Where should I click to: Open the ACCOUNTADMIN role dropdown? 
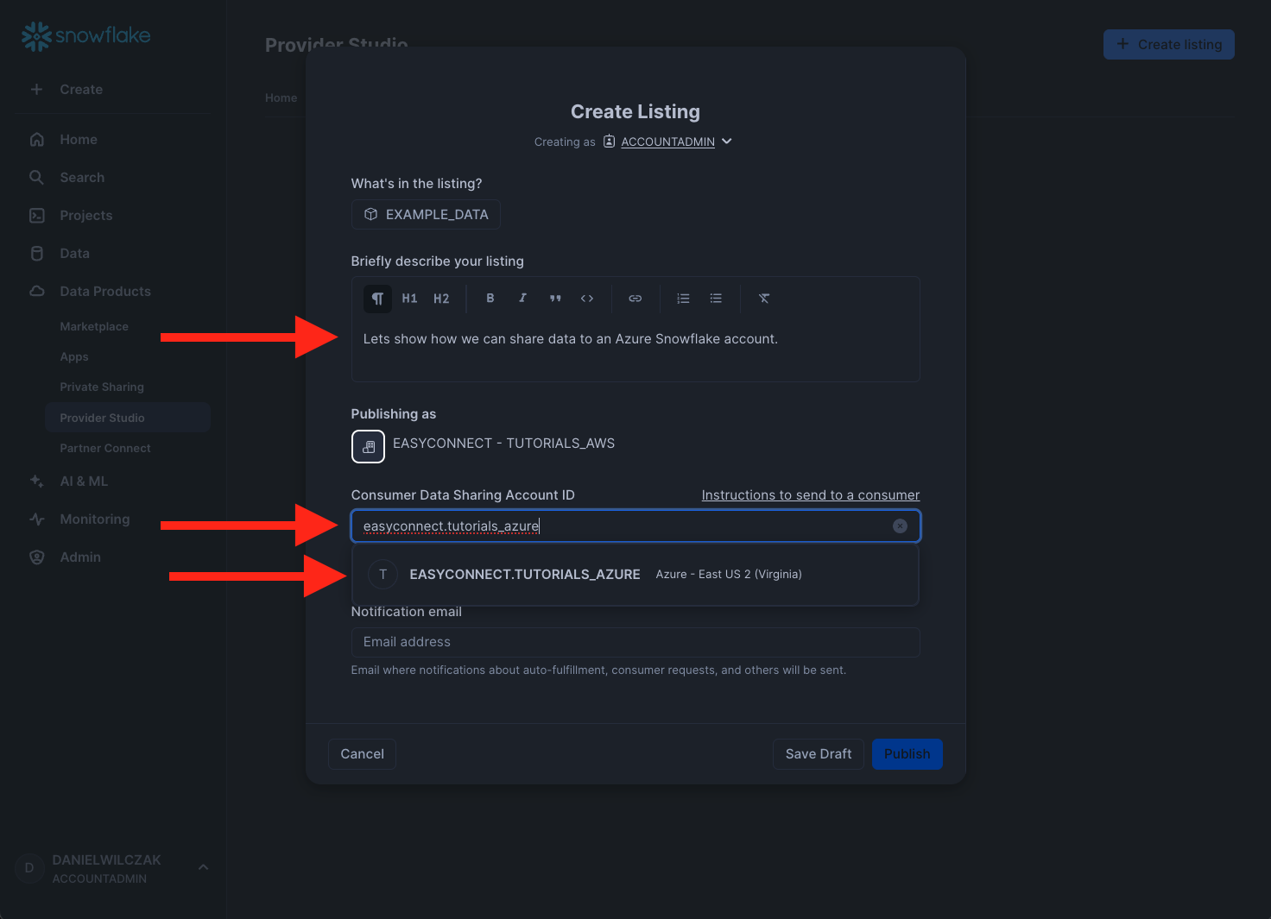click(x=676, y=142)
